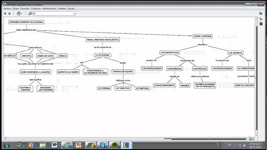Viewport: 267px width, 150px height.
Task: Select the LEY POSITIVA node
Action: 123,88
